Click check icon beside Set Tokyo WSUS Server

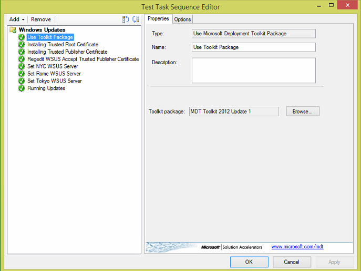22,81
